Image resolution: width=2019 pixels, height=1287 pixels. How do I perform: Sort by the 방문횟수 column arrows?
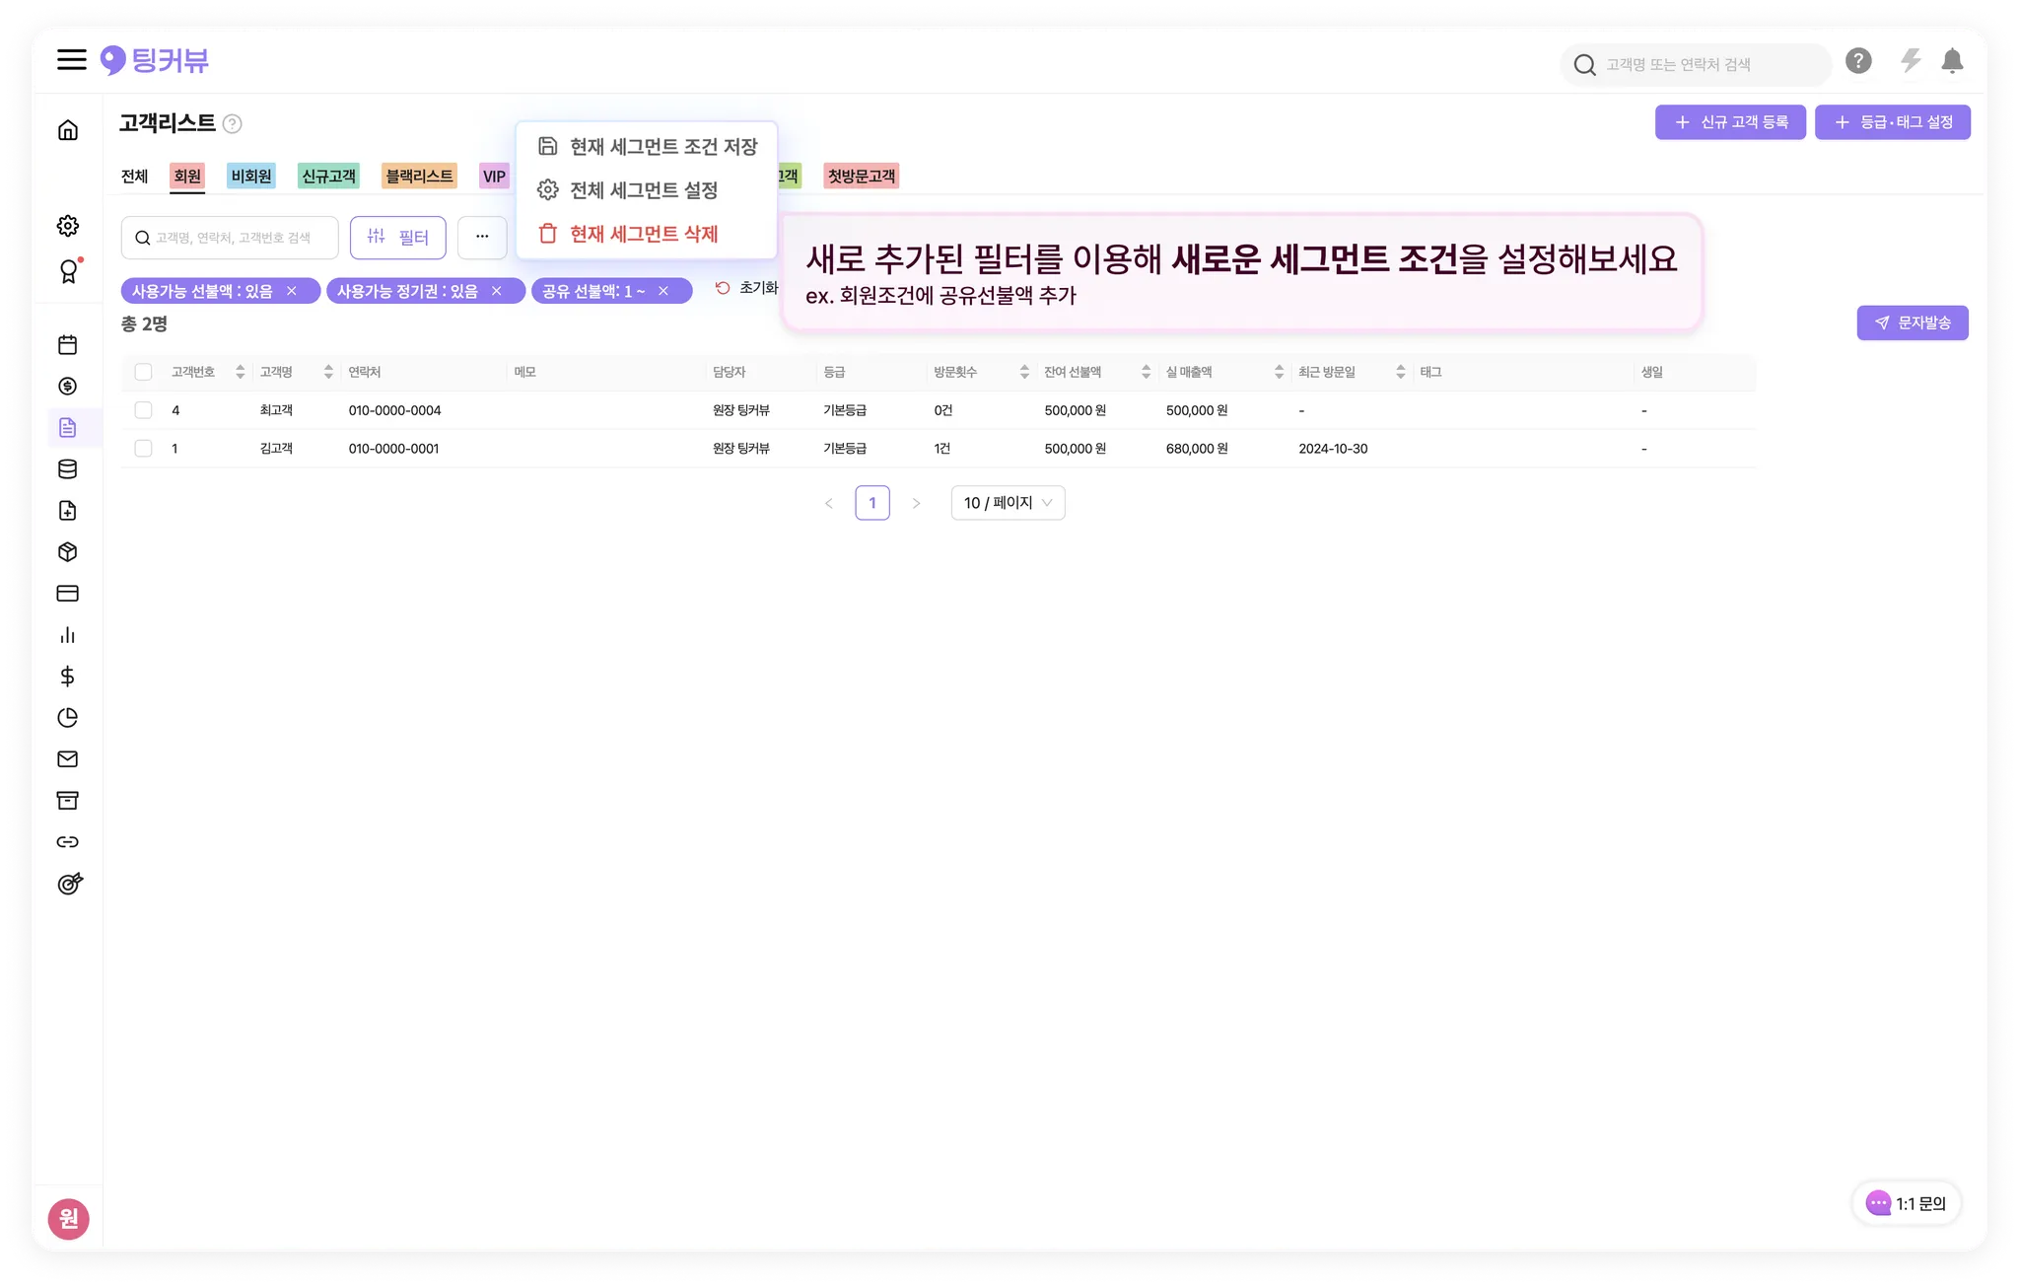tap(1024, 373)
